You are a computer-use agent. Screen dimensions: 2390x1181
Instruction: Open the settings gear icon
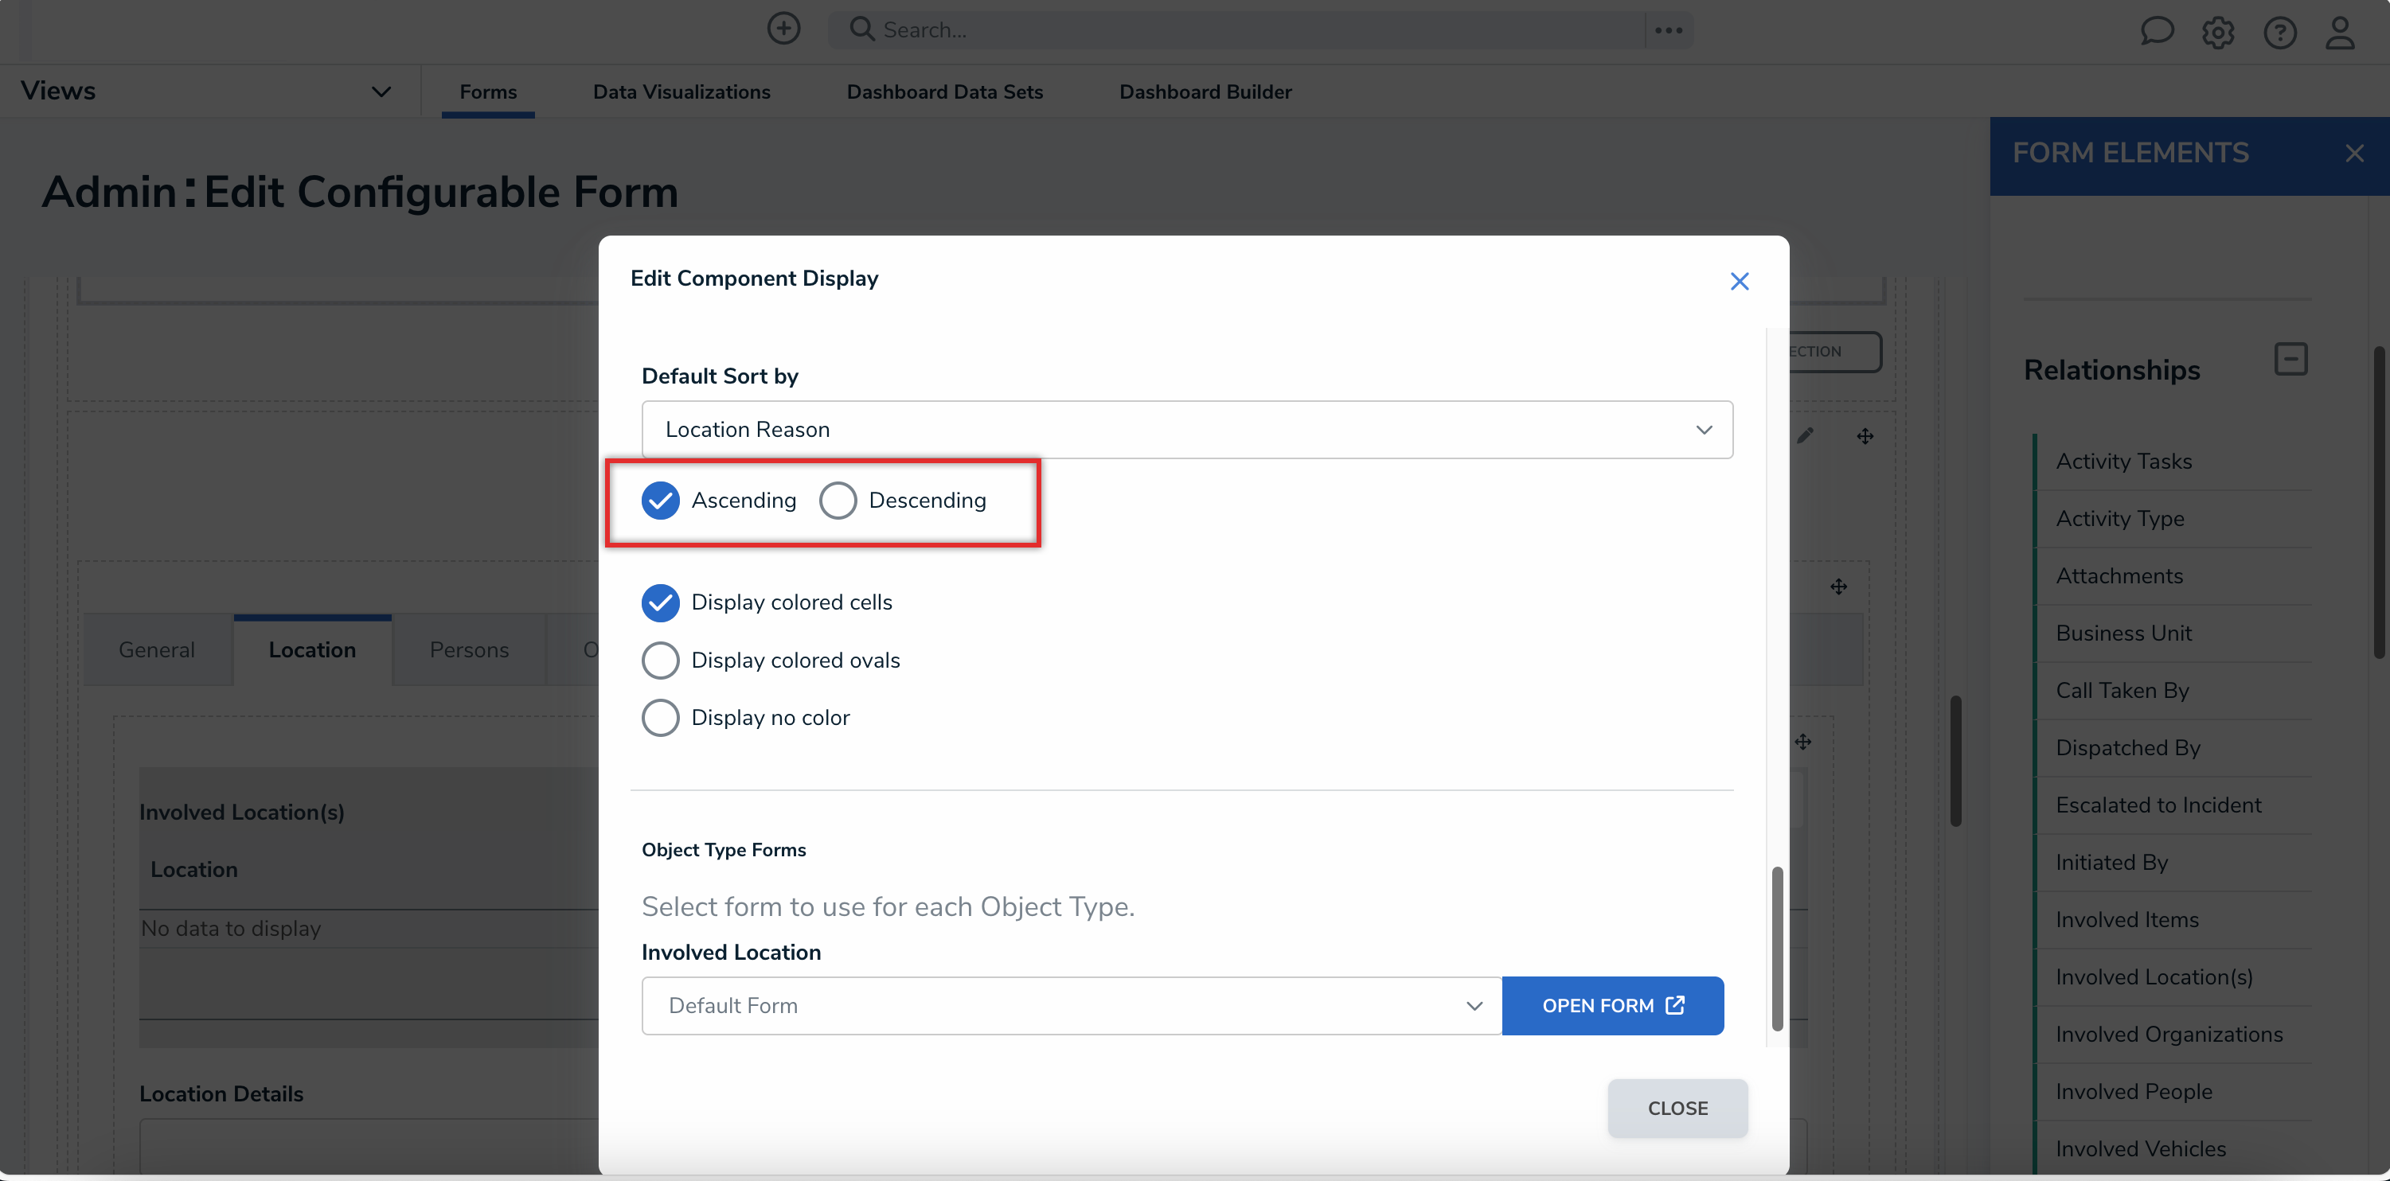[x=2217, y=33]
